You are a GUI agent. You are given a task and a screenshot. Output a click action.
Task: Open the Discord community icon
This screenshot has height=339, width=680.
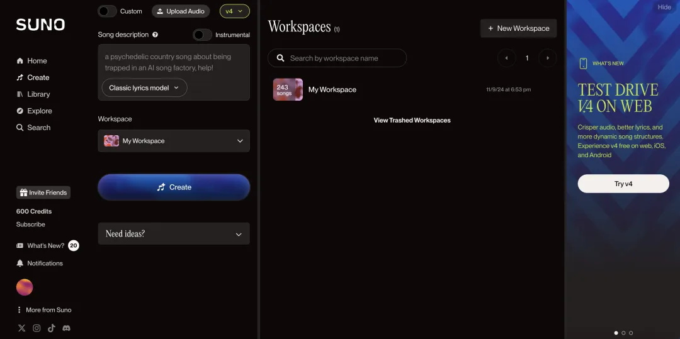66,328
